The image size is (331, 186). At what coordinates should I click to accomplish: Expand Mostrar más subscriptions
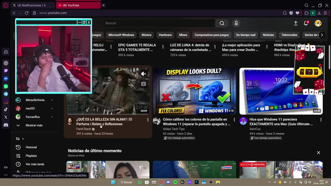click(x=34, y=125)
